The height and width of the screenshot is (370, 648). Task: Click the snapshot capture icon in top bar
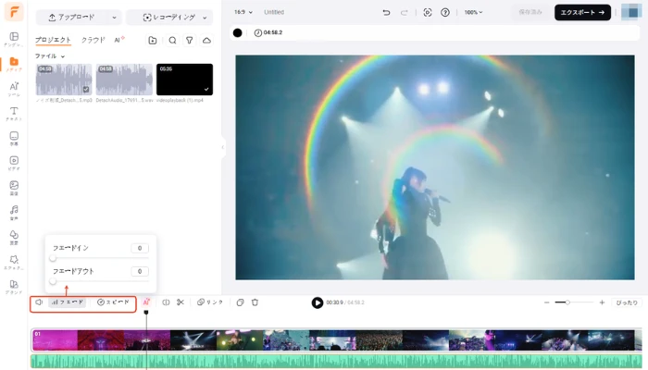428,12
